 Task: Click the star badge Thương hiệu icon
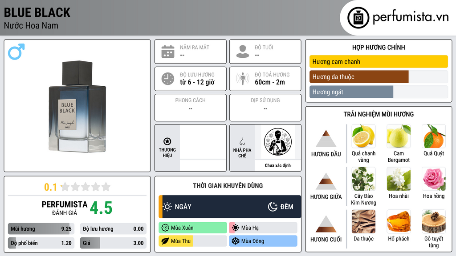coord(167,141)
